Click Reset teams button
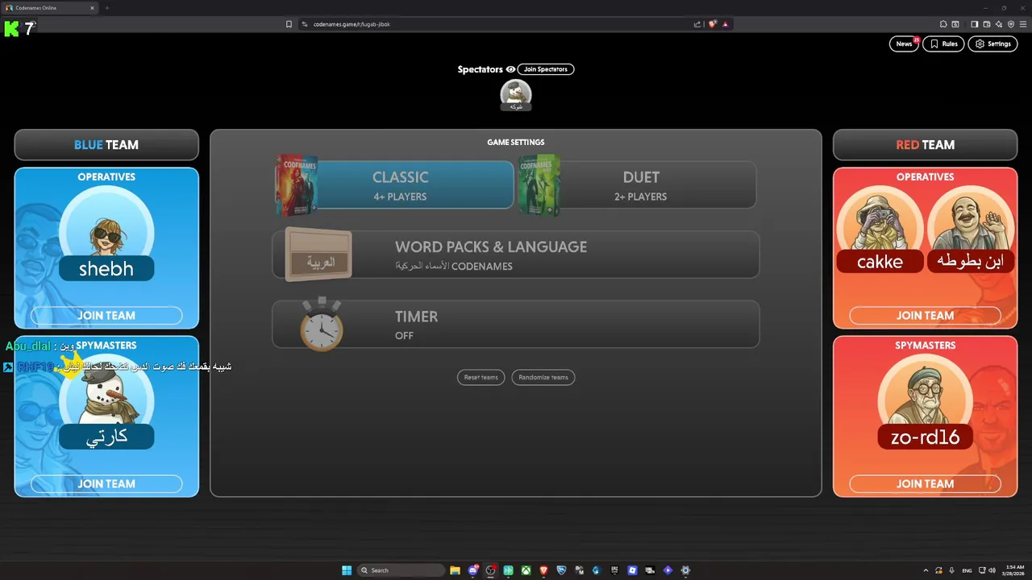Image resolution: width=1032 pixels, height=580 pixels. 481,377
